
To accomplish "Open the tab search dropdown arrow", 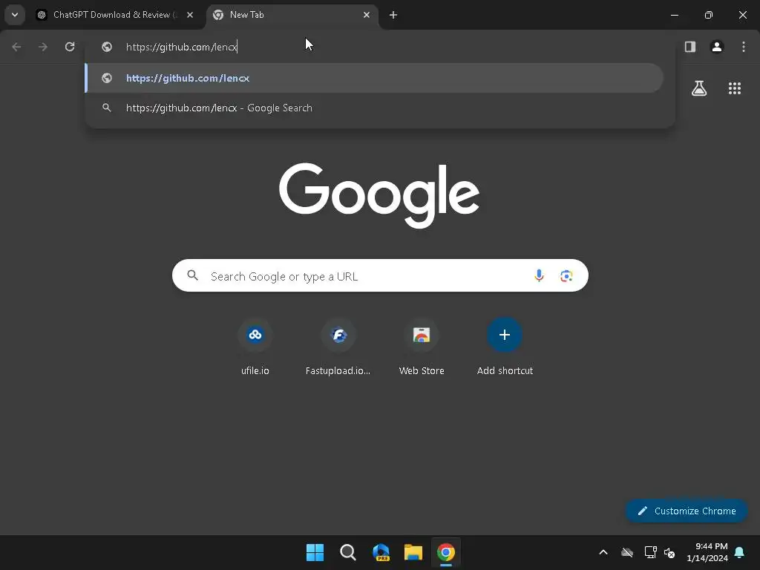I will [x=15, y=15].
